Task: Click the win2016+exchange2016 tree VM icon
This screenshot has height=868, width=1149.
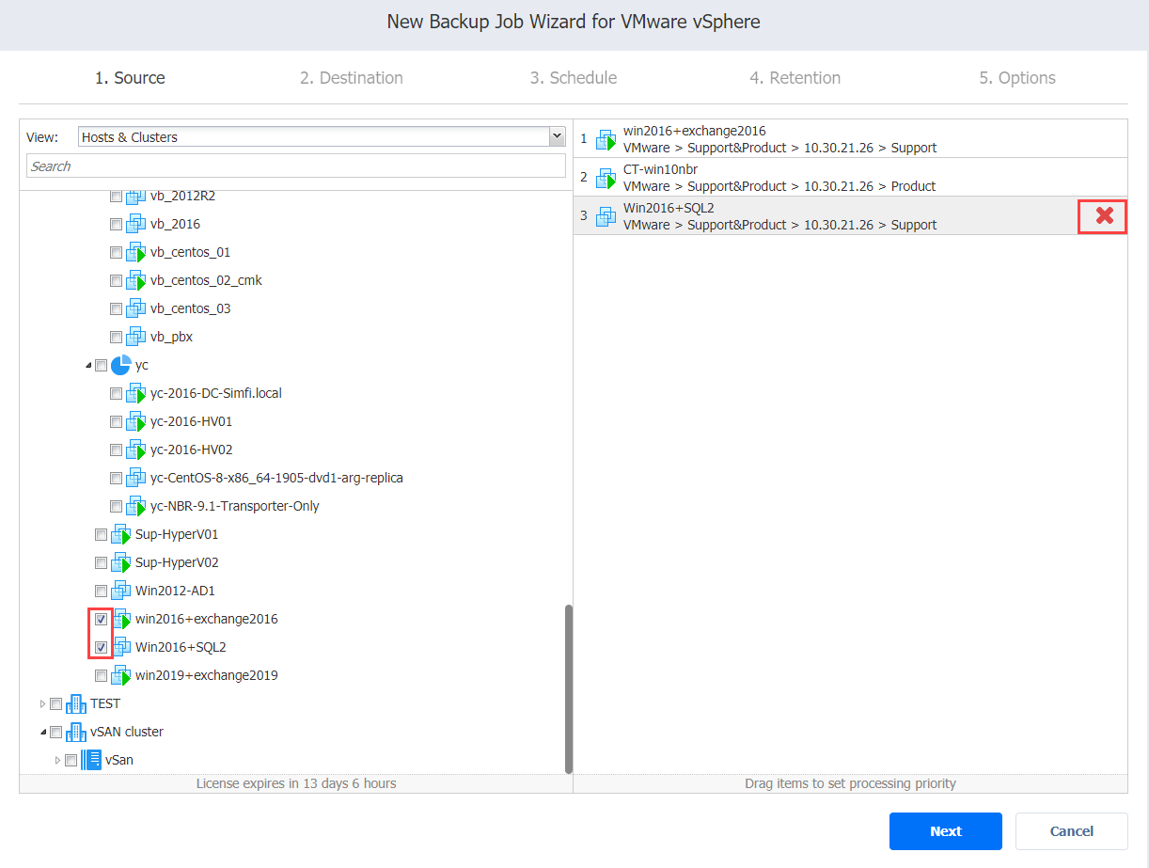Action: (122, 619)
